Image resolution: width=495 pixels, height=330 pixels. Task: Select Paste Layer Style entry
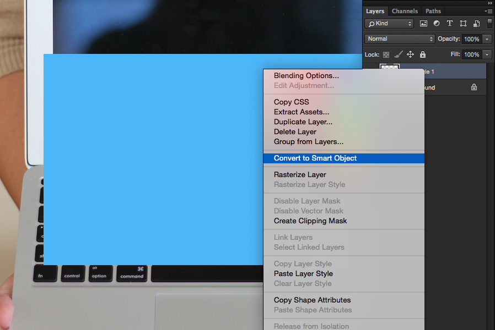(344, 274)
